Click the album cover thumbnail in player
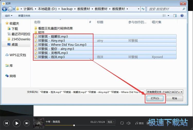The width and height of the screenshot is (193, 130). click(x=39, y=123)
